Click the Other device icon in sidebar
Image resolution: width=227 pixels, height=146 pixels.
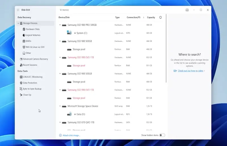point(24,53)
